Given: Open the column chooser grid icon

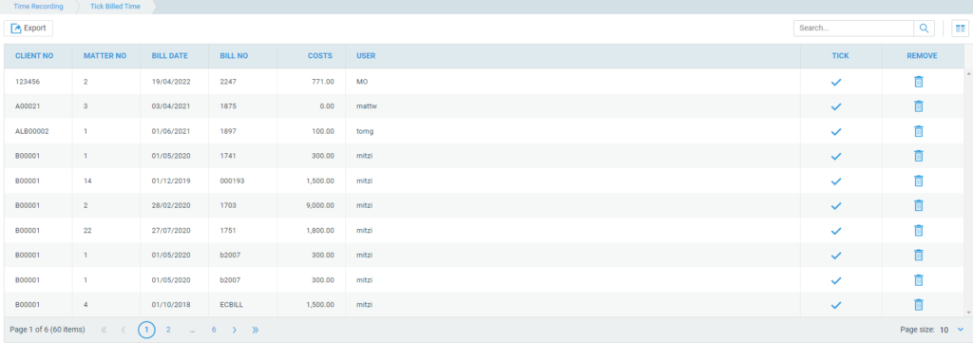Looking at the screenshot, I should pos(960,29).
